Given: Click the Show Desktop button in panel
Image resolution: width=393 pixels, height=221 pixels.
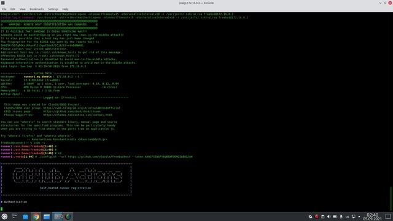Looking at the screenshot, I should click(388, 217).
